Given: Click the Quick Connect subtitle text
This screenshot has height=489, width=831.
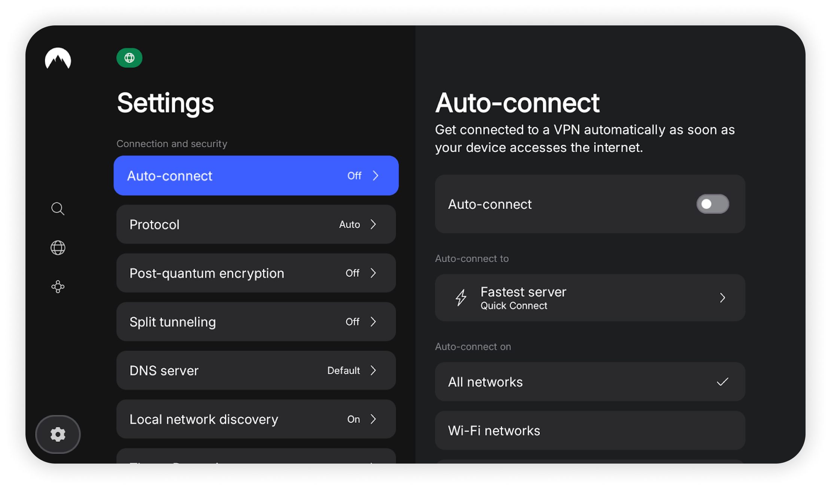Looking at the screenshot, I should coord(514,306).
